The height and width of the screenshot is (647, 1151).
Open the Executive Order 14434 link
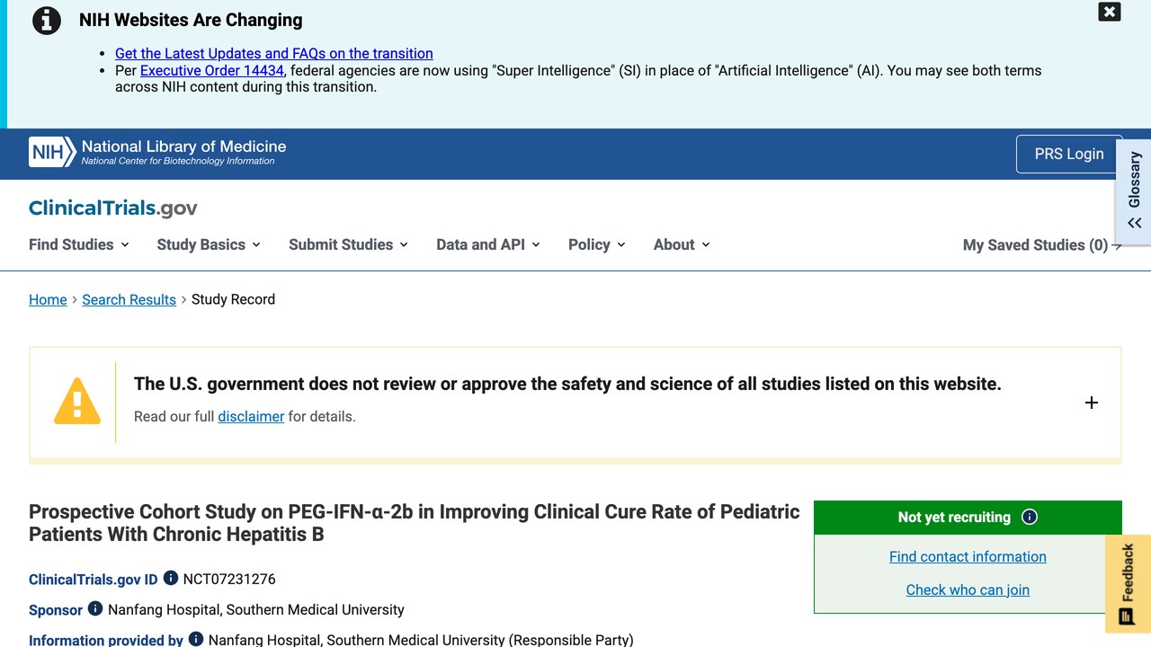click(212, 70)
